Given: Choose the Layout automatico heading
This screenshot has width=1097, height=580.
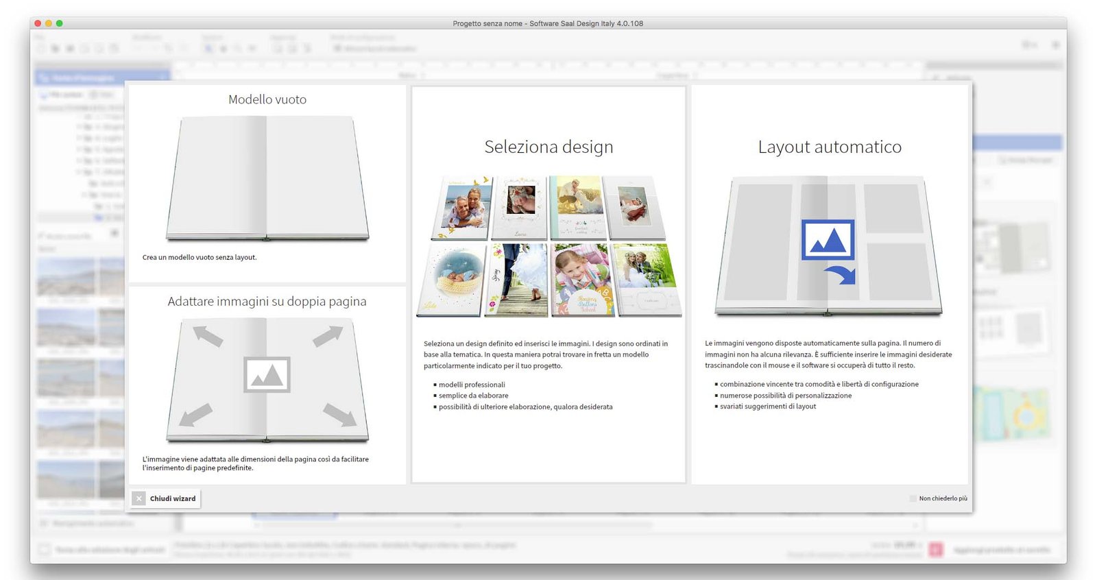Looking at the screenshot, I should click(830, 147).
